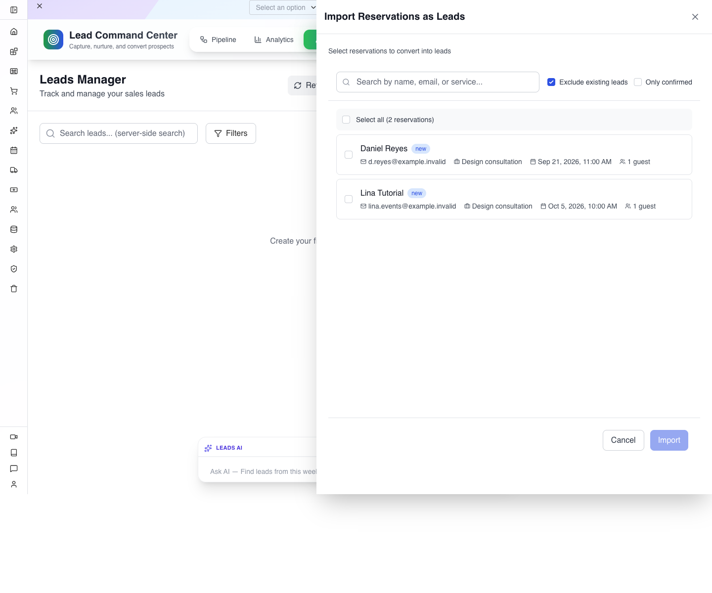This screenshot has height=593, width=712.
Task: Select the Daniel Reyes reservation checkbox
Action: [349, 155]
